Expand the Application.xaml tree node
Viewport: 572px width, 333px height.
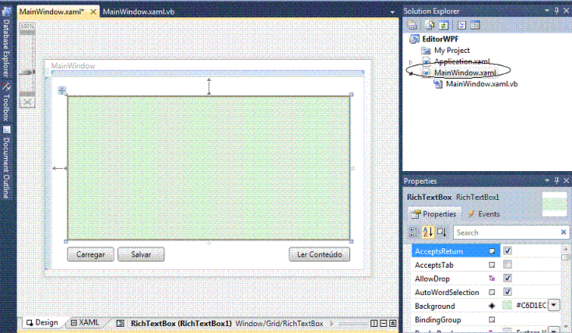tap(411, 61)
